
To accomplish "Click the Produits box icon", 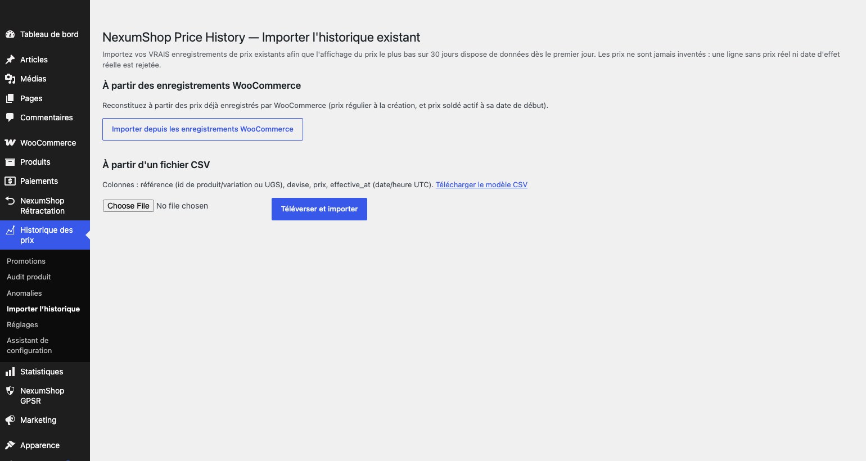I will point(10,162).
